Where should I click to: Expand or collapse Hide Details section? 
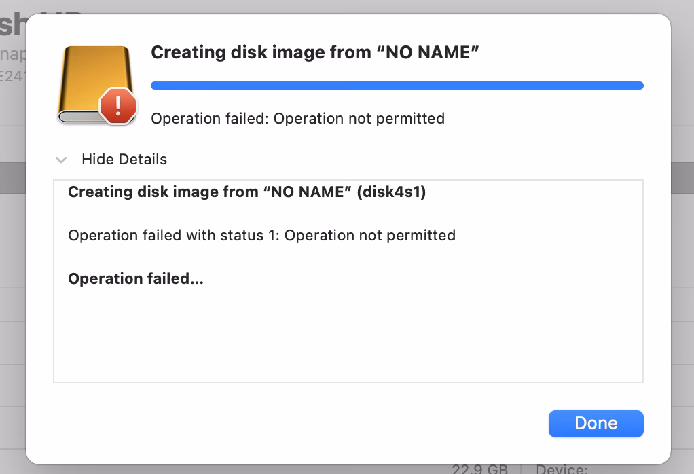click(x=125, y=159)
